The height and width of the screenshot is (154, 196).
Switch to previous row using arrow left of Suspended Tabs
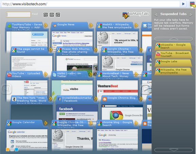click(156, 15)
